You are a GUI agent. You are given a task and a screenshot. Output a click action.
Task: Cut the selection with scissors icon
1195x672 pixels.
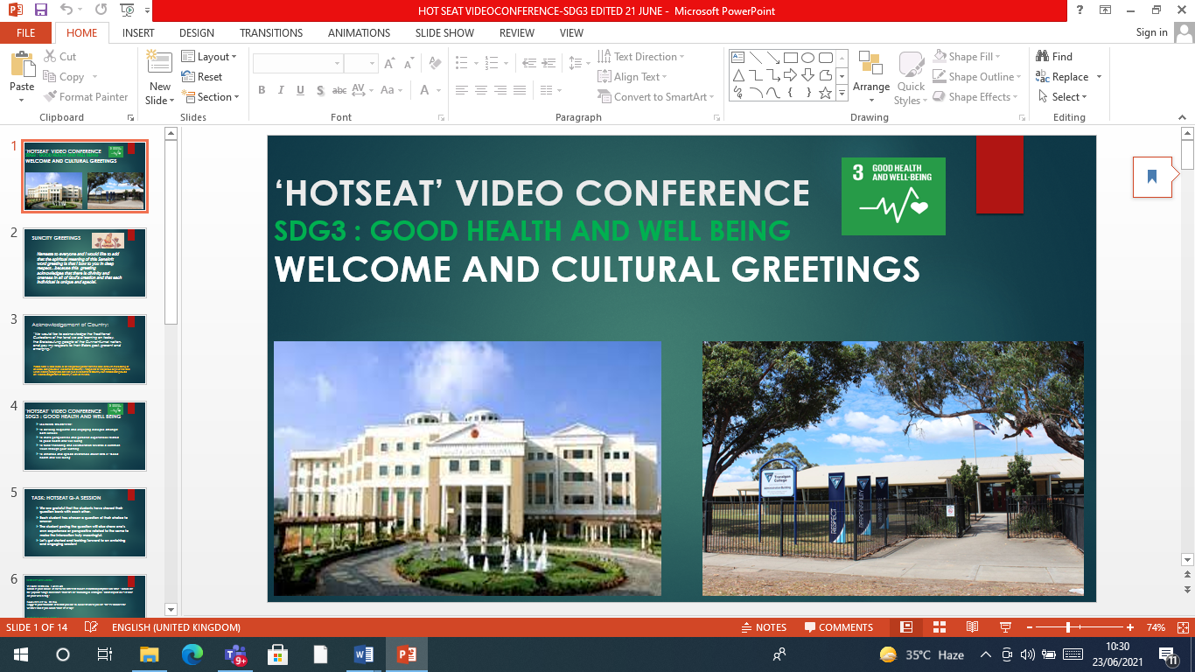[59, 57]
